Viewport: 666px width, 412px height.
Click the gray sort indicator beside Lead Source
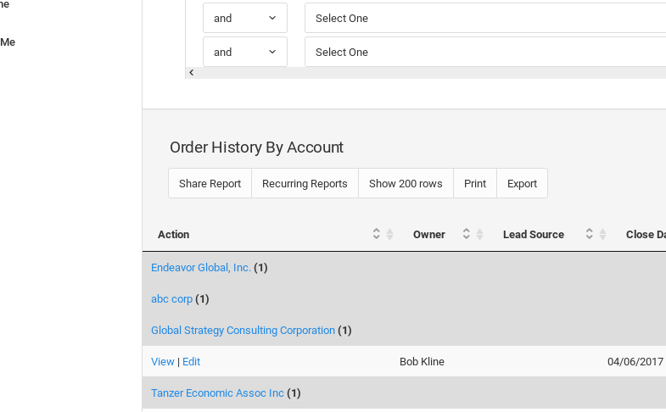tap(602, 234)
